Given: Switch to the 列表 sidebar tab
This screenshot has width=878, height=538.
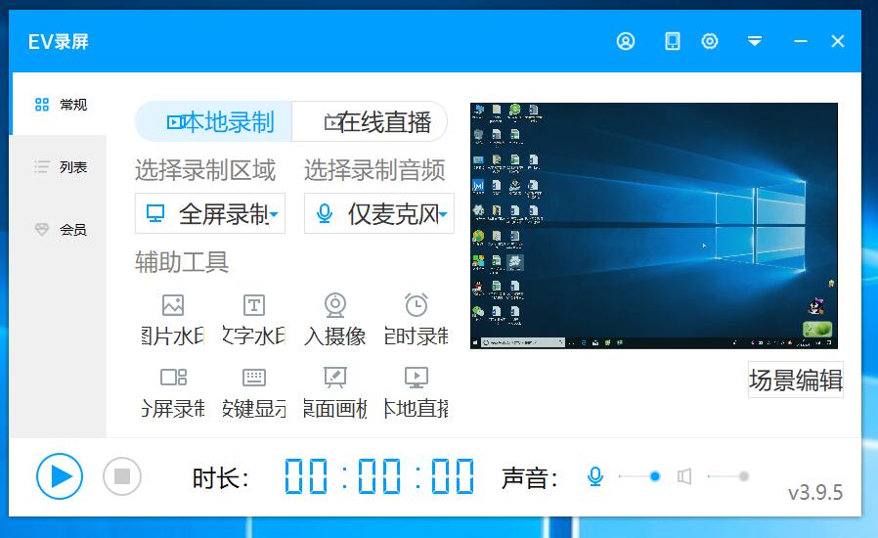Looking at the screenshot, I should pyautogui.click(x=59, y=167).
